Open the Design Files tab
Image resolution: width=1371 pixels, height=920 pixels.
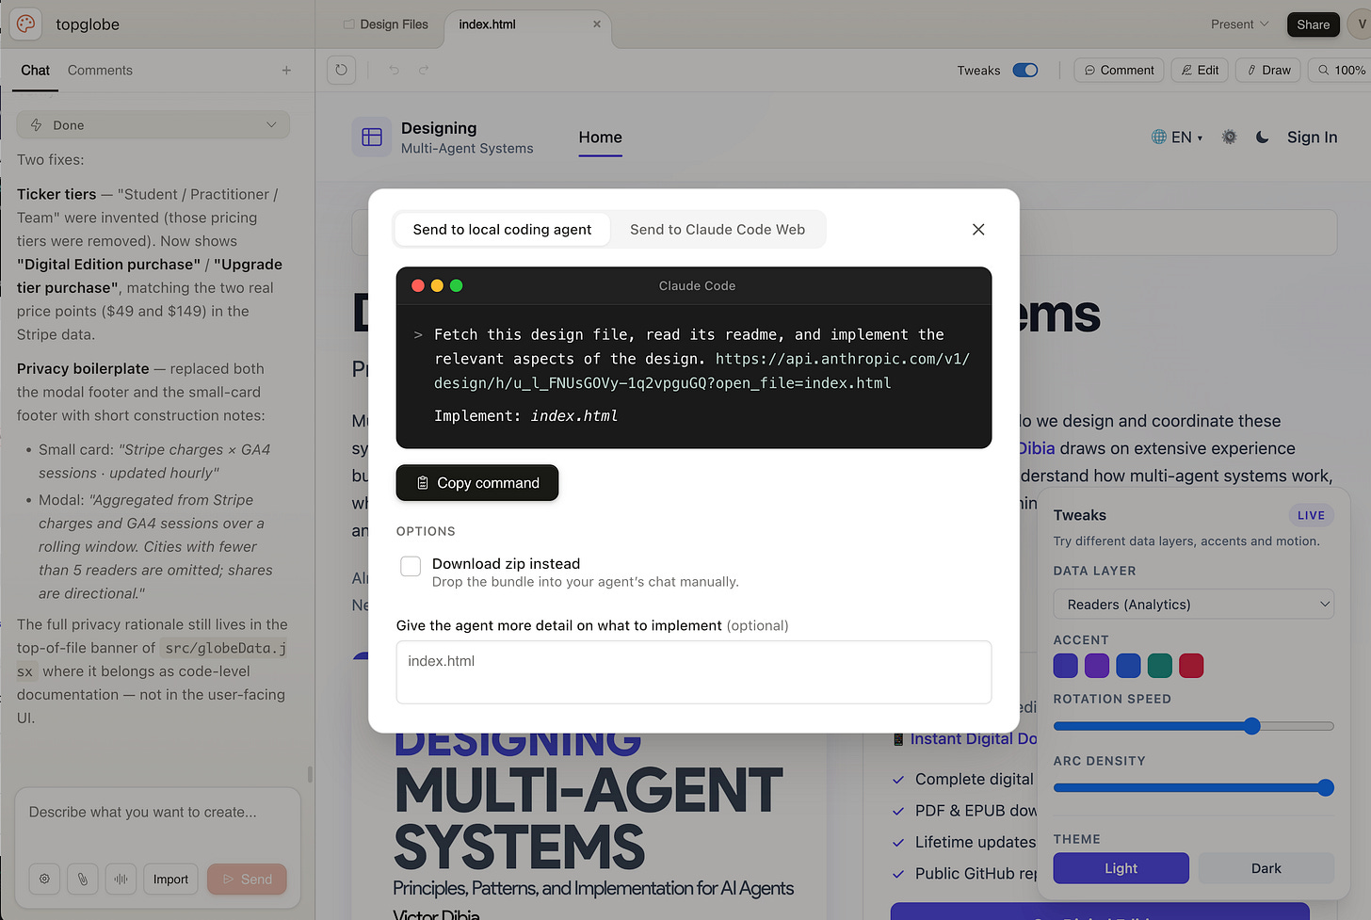[x=385, y=24]
